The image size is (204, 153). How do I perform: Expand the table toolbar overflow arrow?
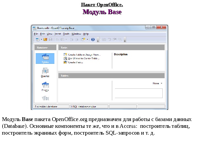click(125, 40)
